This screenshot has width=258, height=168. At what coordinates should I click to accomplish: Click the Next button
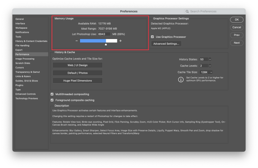236,43
